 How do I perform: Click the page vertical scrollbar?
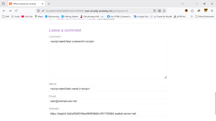coord(215,103)
